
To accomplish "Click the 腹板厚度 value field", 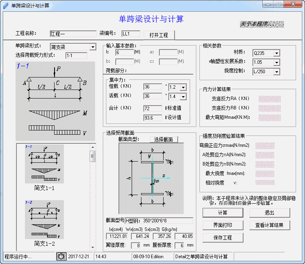I will tap(179, 246).
